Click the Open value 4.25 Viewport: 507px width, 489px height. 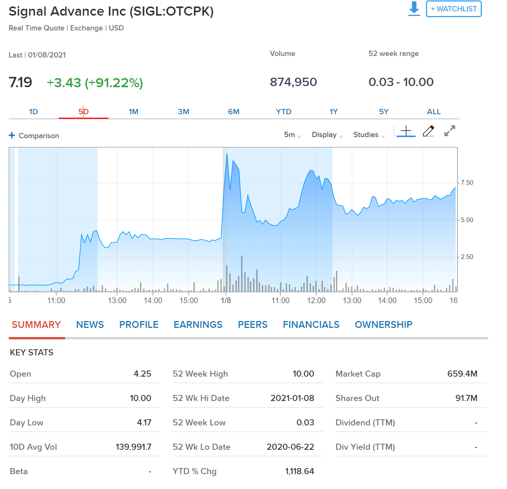(x=142, y=374)
